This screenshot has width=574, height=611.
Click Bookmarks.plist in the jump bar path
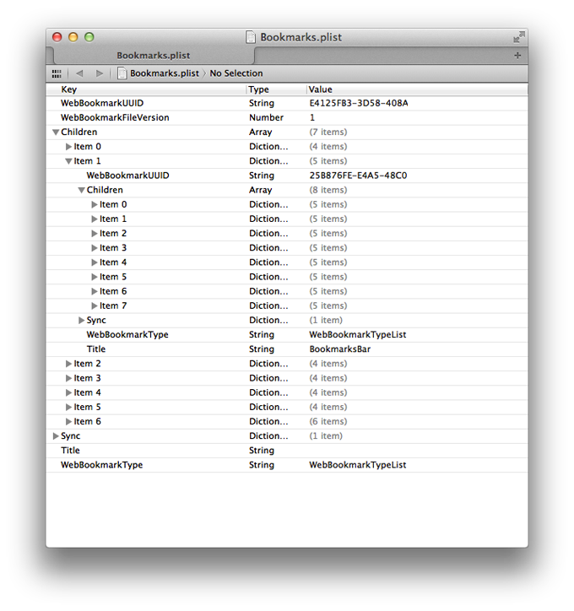coord(165,73)
